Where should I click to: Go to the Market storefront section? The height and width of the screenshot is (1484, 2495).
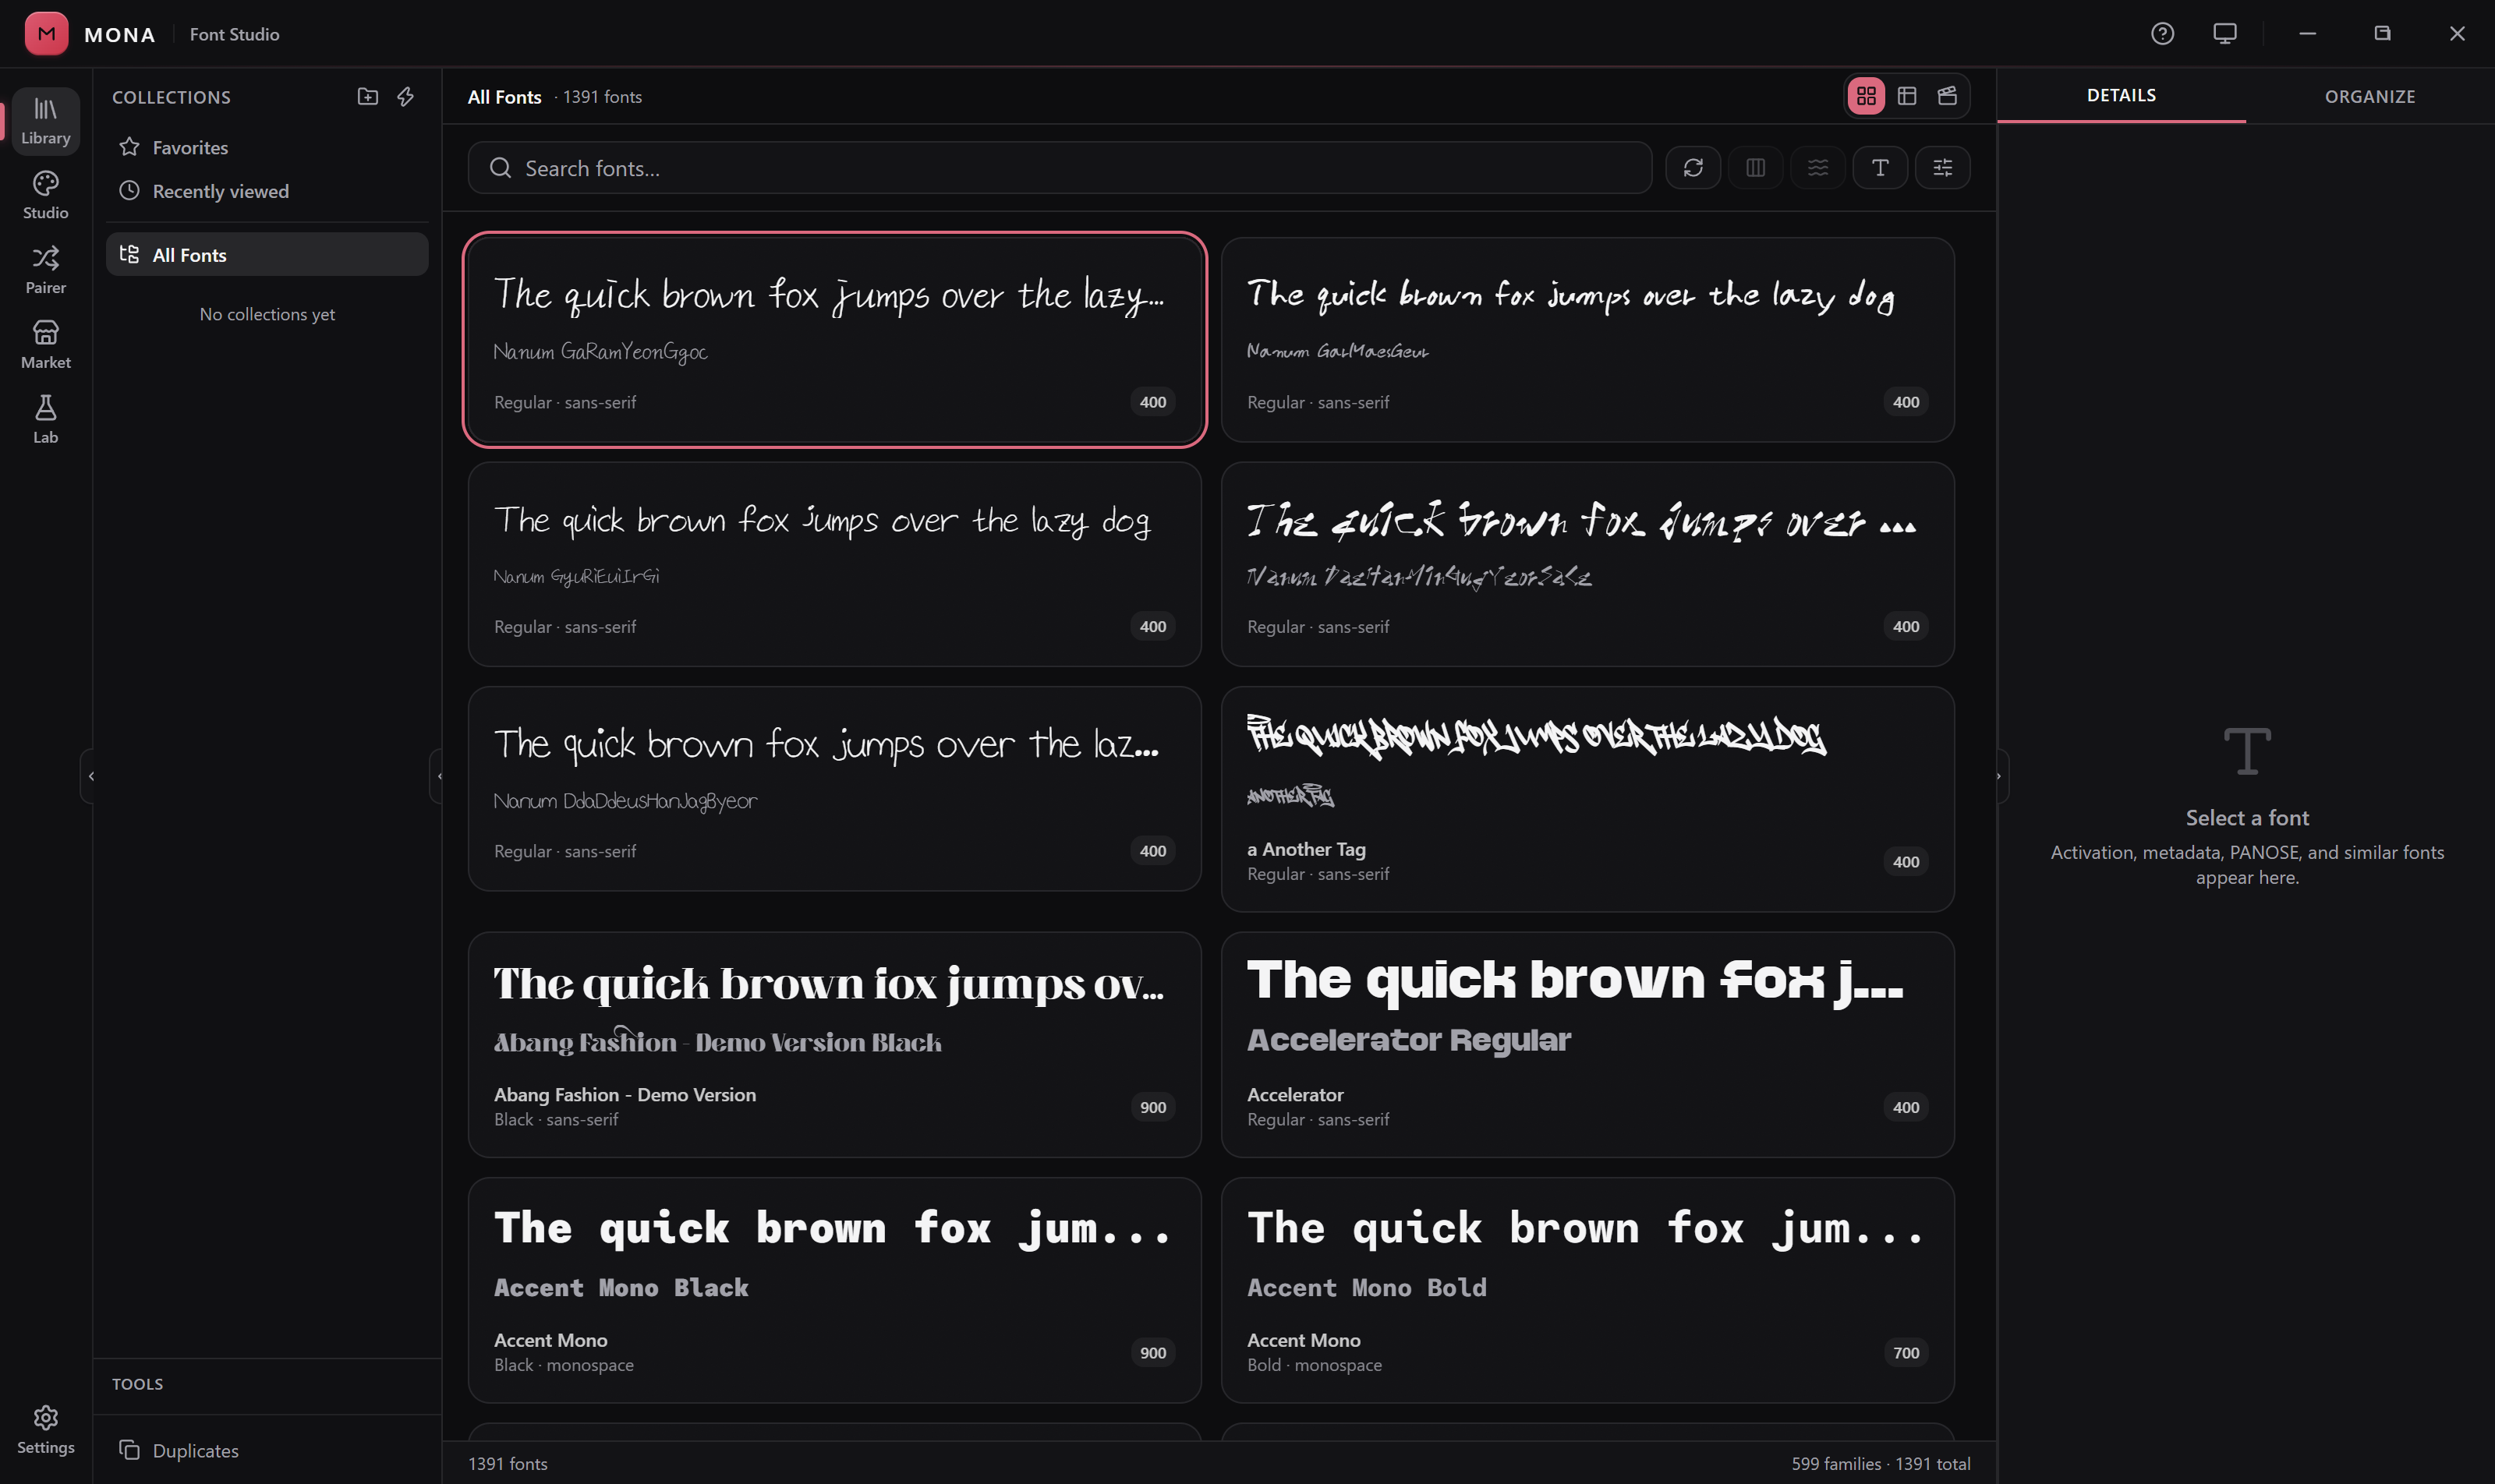(46, 346)
